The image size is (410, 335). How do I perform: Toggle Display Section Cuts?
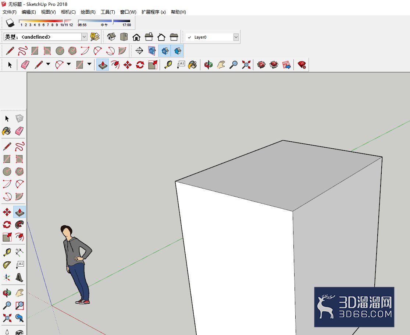[x=164, y=50]
